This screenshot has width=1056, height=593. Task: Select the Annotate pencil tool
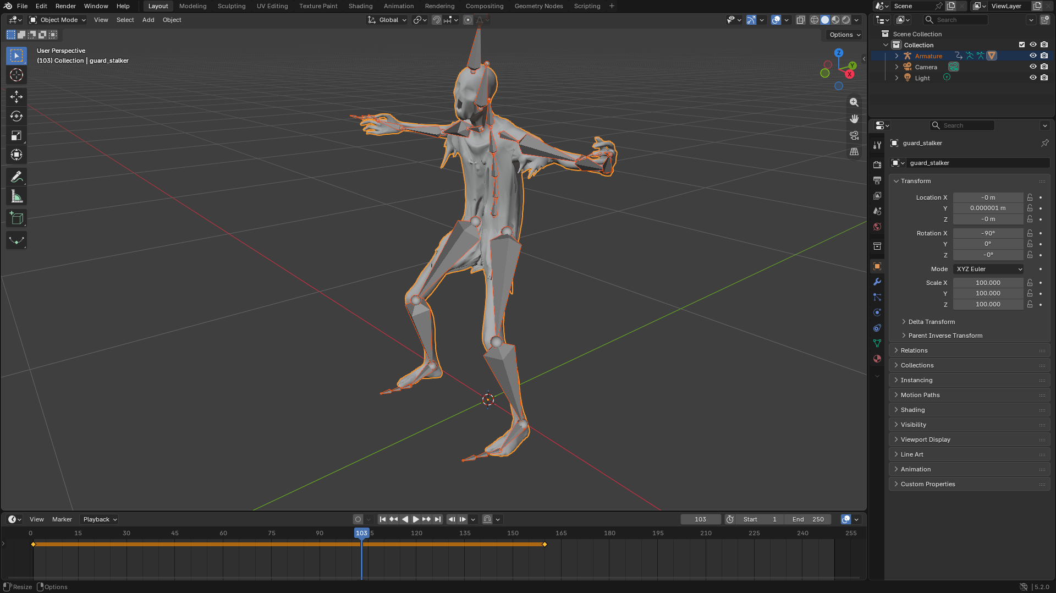pos(16,177)
